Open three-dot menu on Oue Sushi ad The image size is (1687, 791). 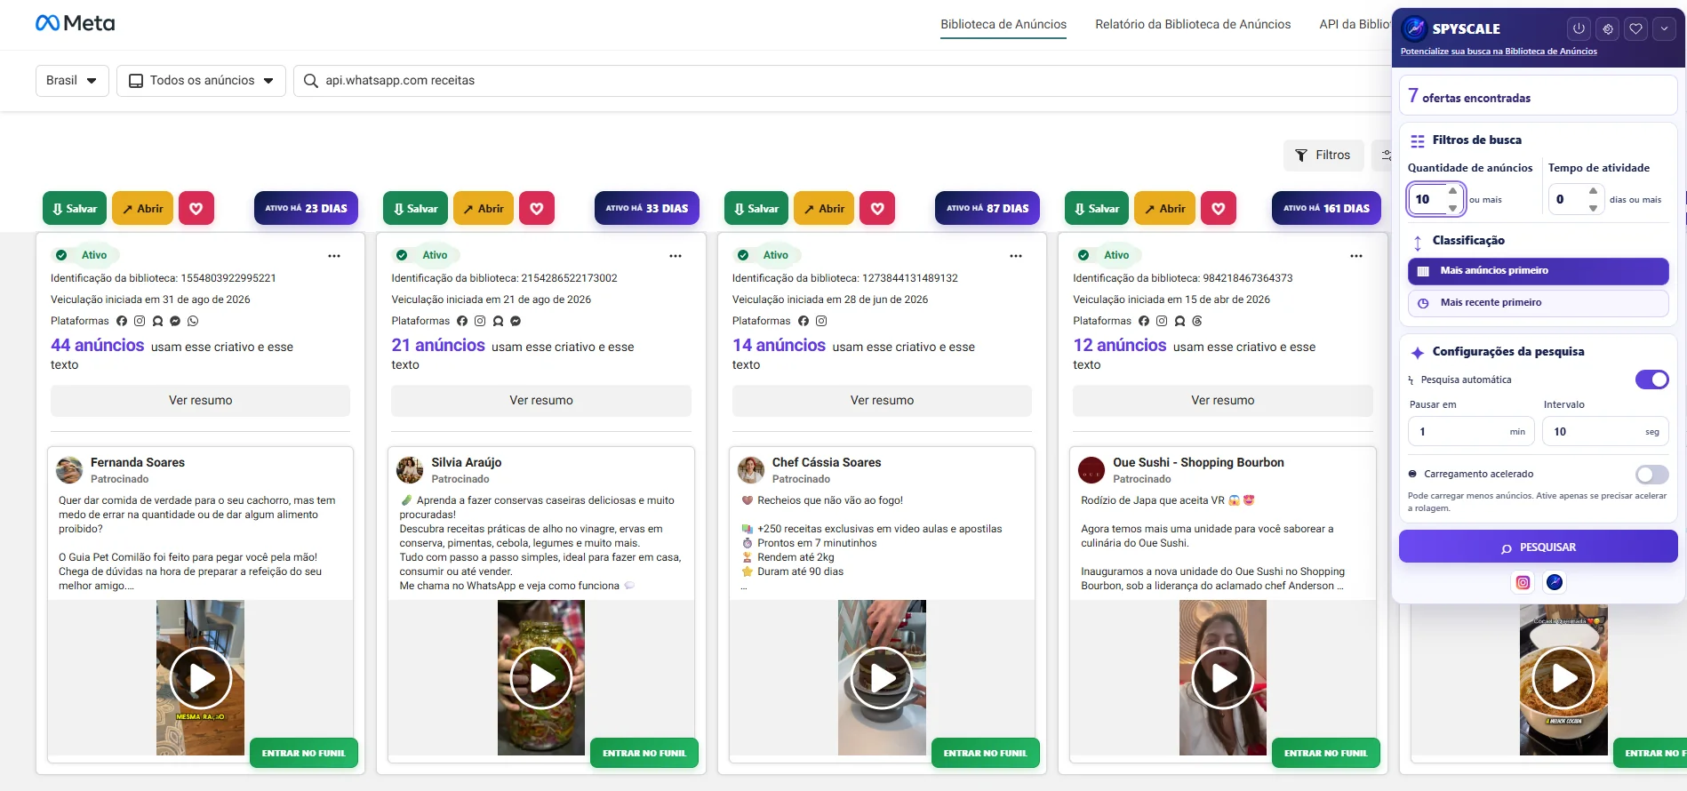[x=1356, y=256]
